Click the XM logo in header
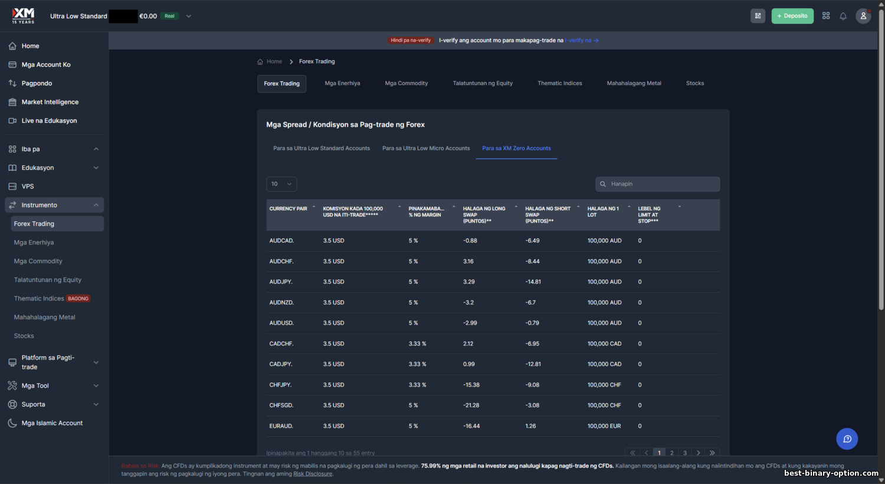The width and height of the screenshot is (885, 484). tap(24, 15)
